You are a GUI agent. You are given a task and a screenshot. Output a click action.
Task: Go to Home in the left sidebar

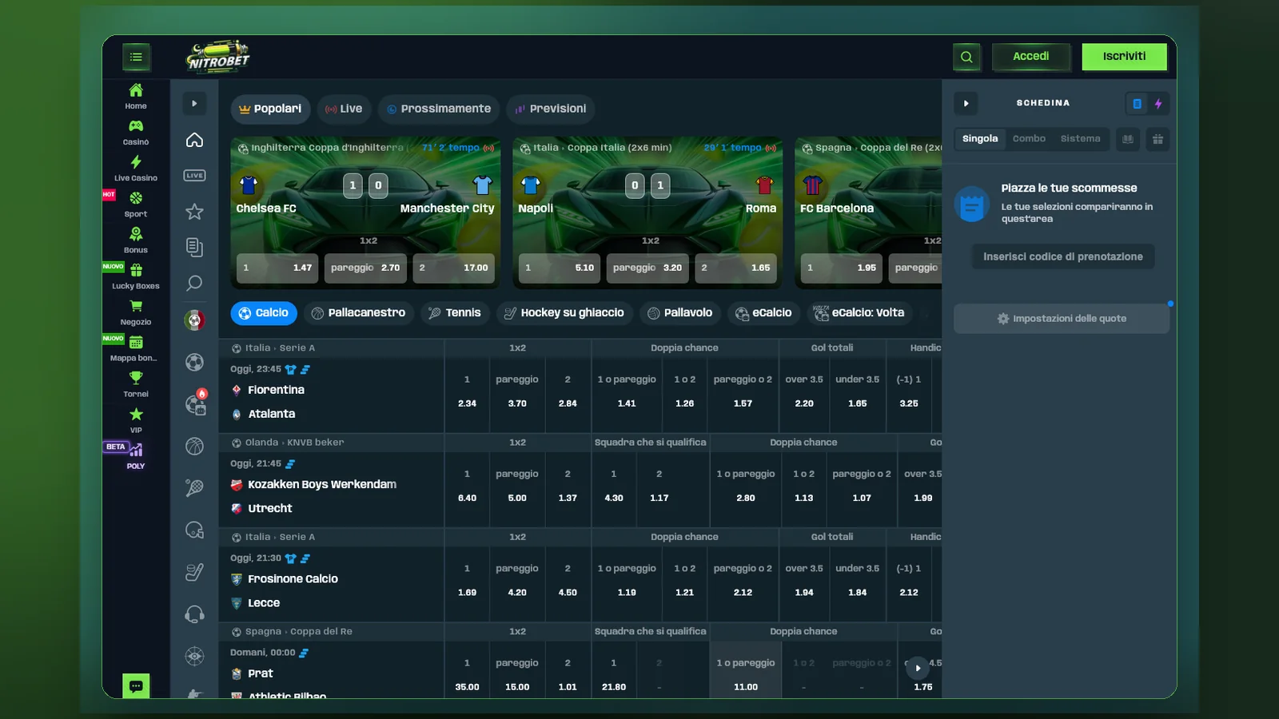pyautogui.click(x=136, y=97)
